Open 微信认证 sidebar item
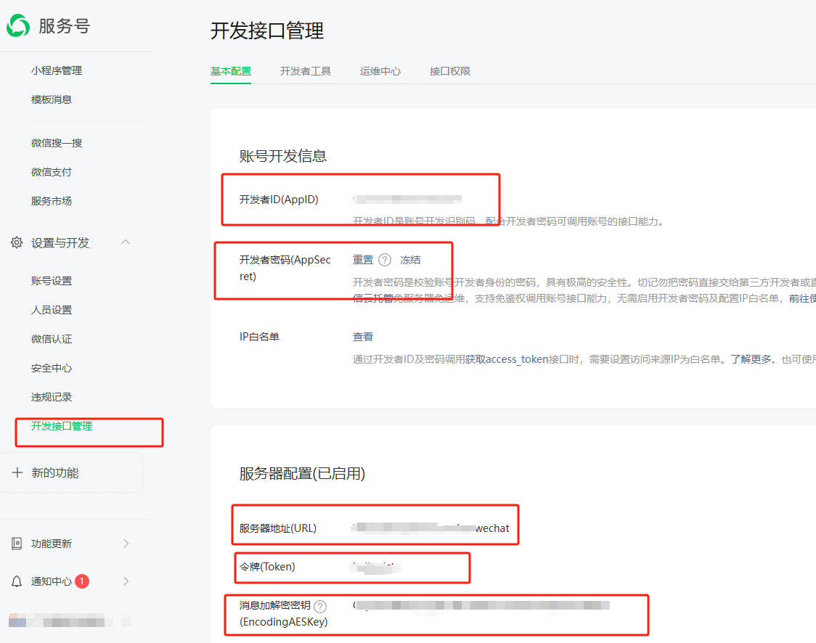This screenshot has height=643, width=816. (x=51, y=339)
